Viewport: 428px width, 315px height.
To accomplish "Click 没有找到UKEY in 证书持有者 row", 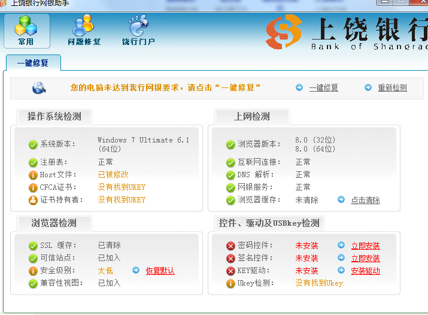I will (122, 199).
